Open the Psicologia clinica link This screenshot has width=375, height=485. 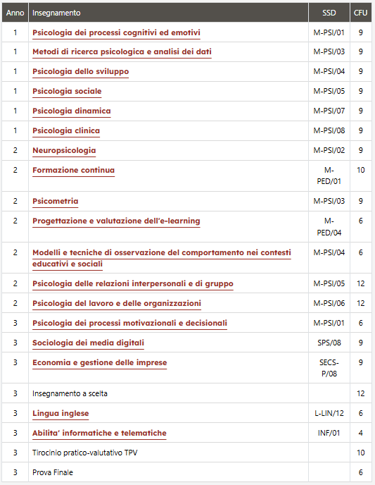pyautogui.click(x=66, y=130)
